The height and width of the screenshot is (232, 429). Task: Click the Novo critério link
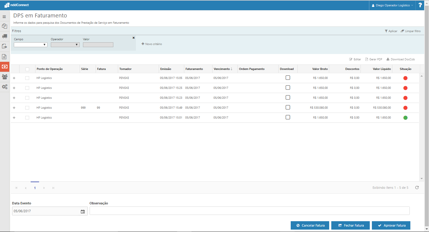(x=152, y=44)
